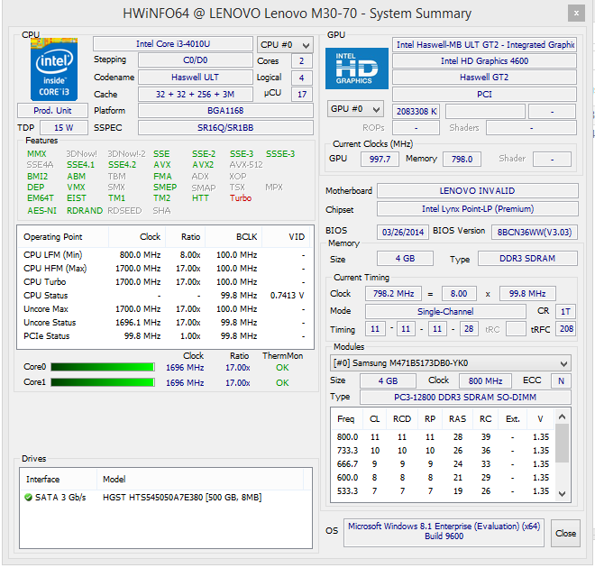Click the Haswell ULT codename field

pyautogui.click(x=196, y=77)
